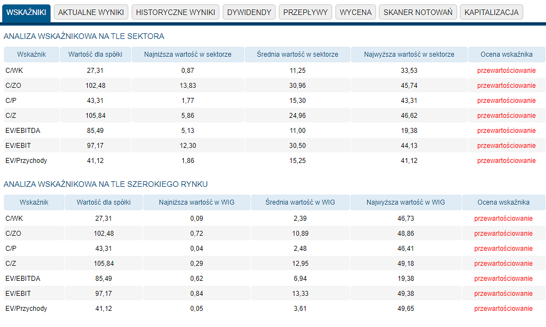Click the SKANER NOTOWAŃ tab
This screenshot has height=327, width=546.
point(418,12)
